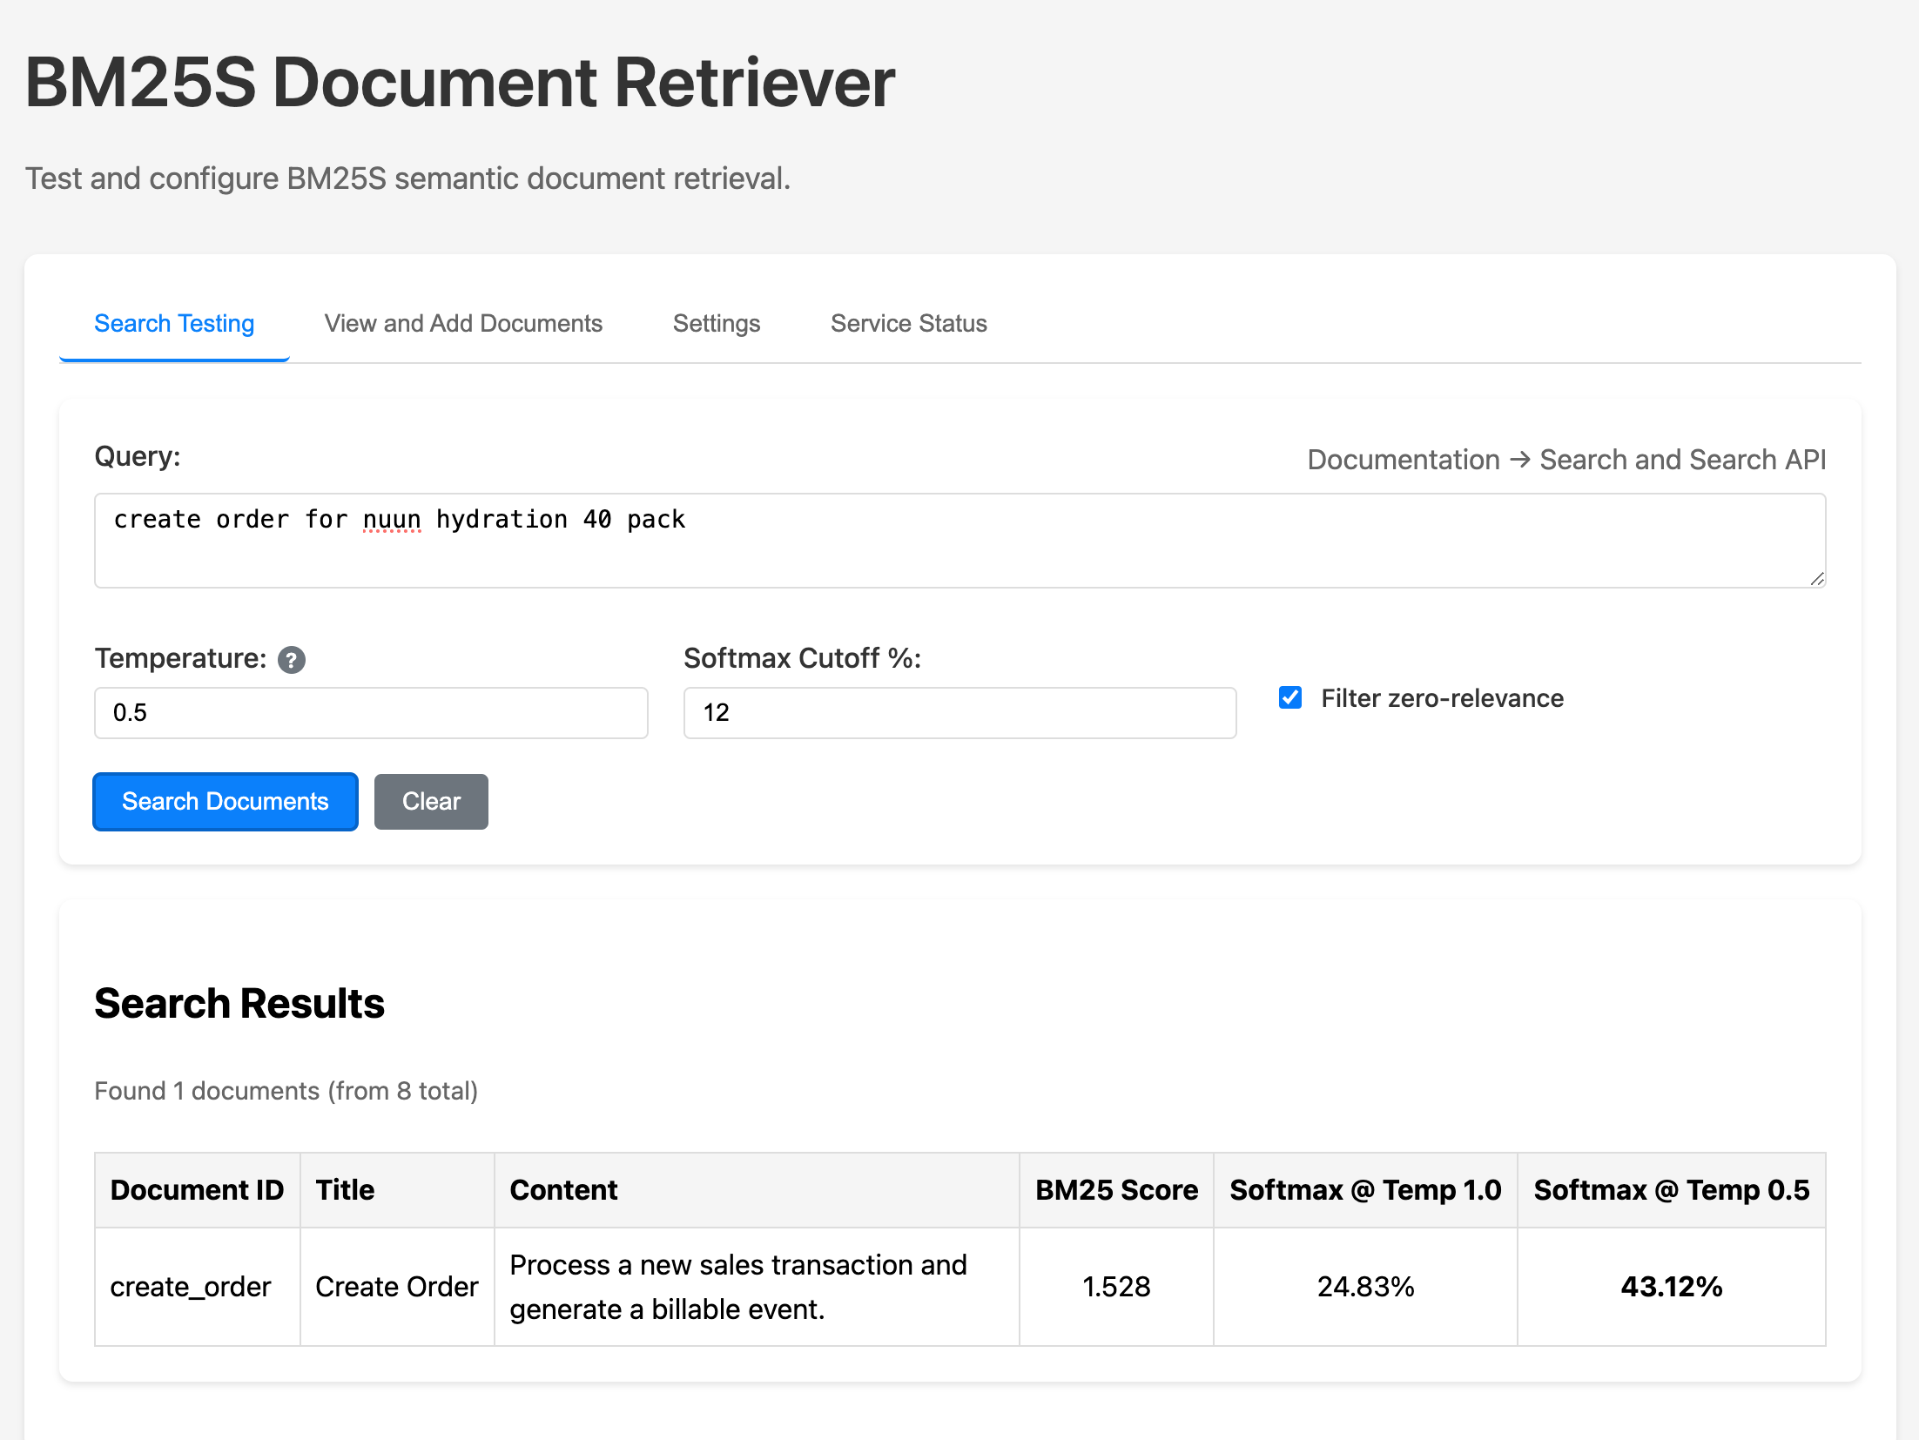The image size is (1919, 1440).
Task: Click the Content column header
Action: pos(757,1190)
